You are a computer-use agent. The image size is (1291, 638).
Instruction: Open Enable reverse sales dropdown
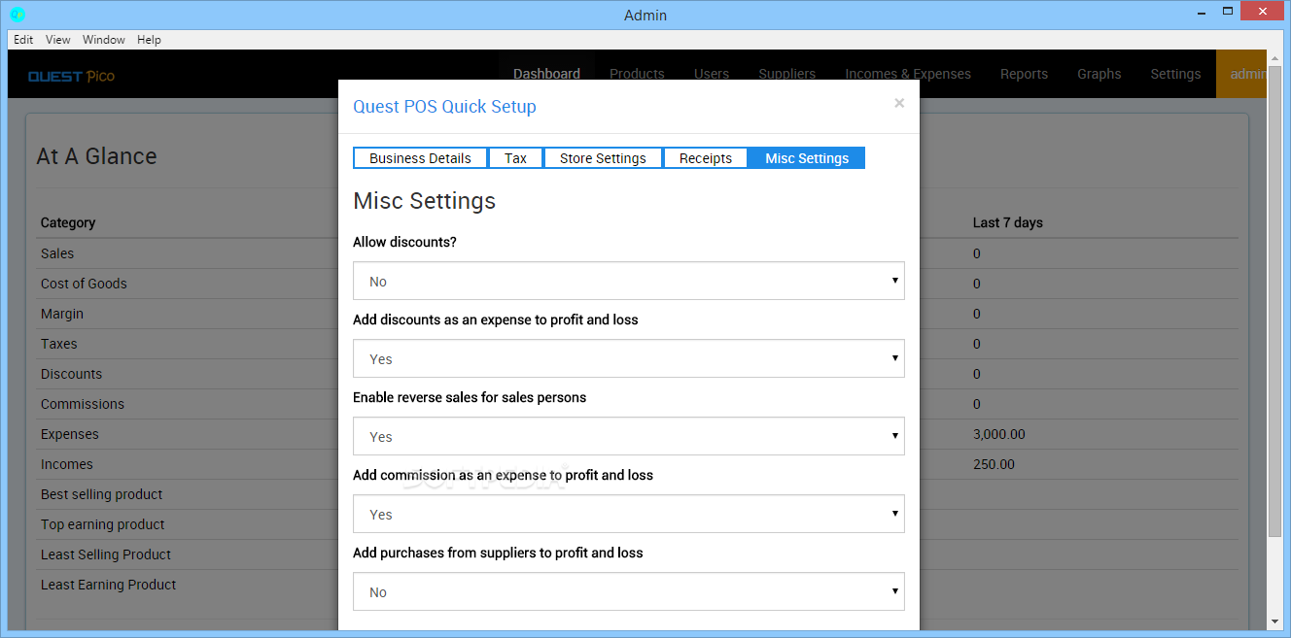tap(629, 436)
